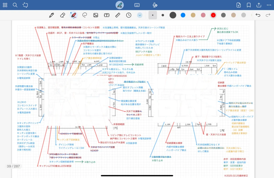Open the share and export menu
Image resolution: width=274 pixels, height=178 pixels.
tap(259, 5)
